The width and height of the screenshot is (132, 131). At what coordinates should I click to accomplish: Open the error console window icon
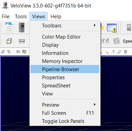click(x=112, y=28)
